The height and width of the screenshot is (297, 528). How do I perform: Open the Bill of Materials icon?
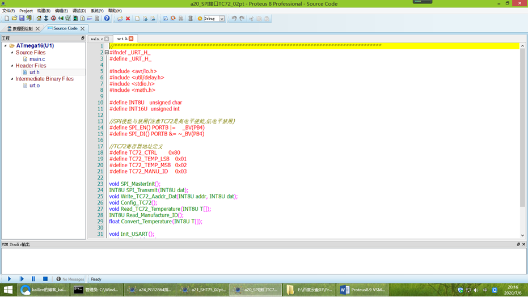(82, 19)
